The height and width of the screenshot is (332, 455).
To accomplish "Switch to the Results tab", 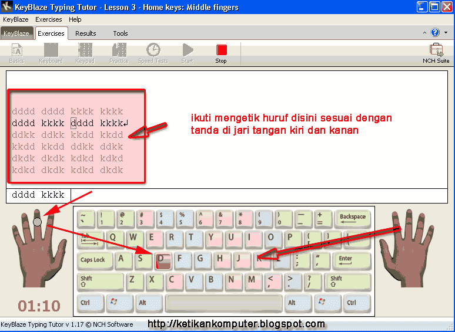I will point(86,33).
